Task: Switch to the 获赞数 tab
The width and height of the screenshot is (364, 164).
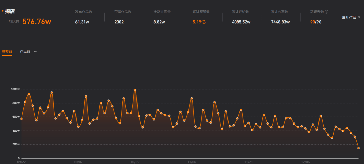Action: (7, 52)
